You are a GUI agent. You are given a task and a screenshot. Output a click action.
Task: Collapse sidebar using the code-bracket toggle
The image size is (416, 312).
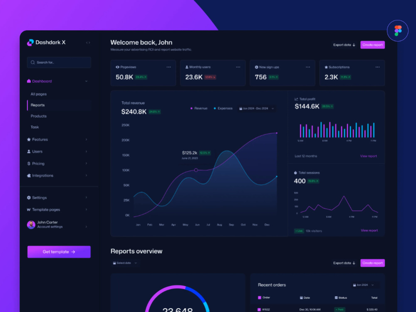coord(88,42)
